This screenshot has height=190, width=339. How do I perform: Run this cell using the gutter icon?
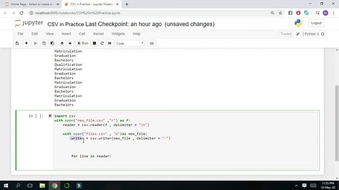tap(50, 116)
